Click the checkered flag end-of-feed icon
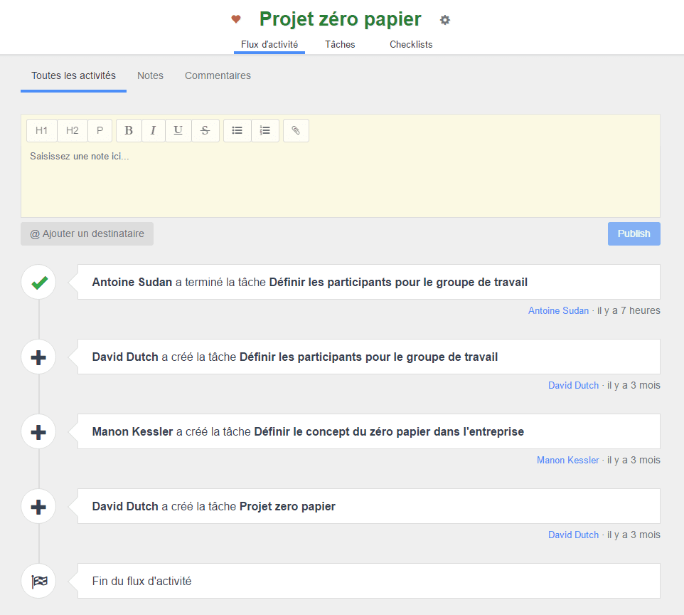Image resolution: width=684 pixels, height=615 pixels. [x=39, y=582]
